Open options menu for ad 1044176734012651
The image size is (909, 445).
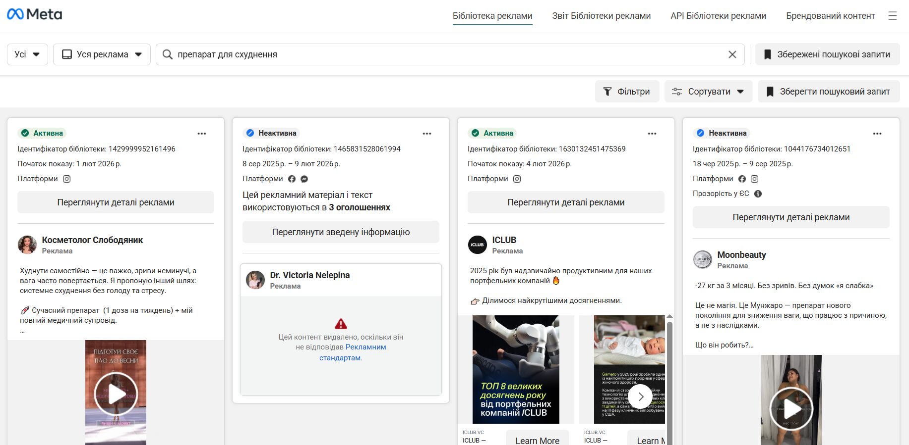coord(877,134)
